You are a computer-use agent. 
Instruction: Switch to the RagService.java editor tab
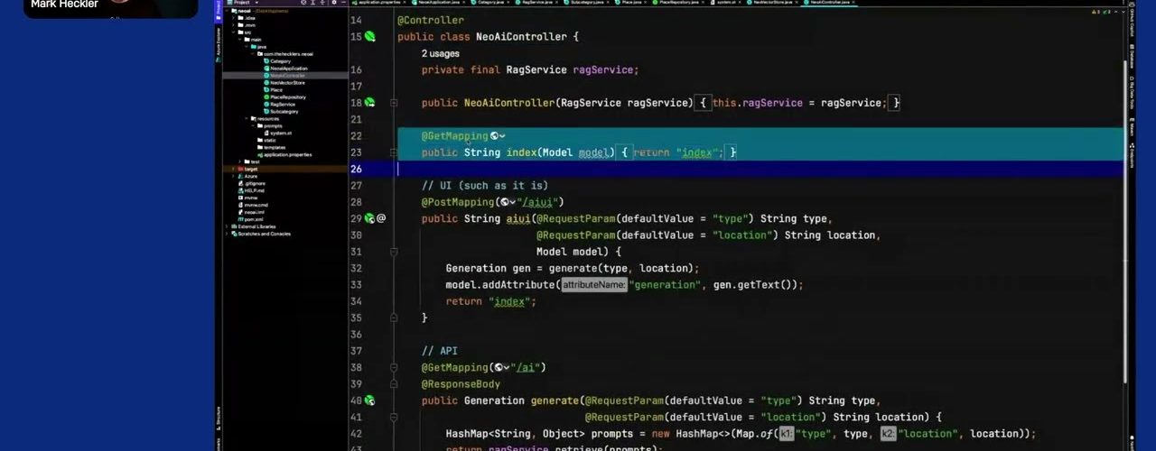coord(544,3)
